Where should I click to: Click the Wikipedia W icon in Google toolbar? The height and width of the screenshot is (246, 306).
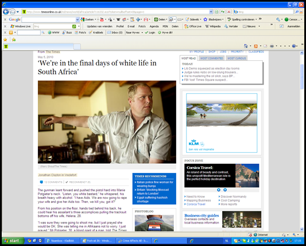point(118,20)
